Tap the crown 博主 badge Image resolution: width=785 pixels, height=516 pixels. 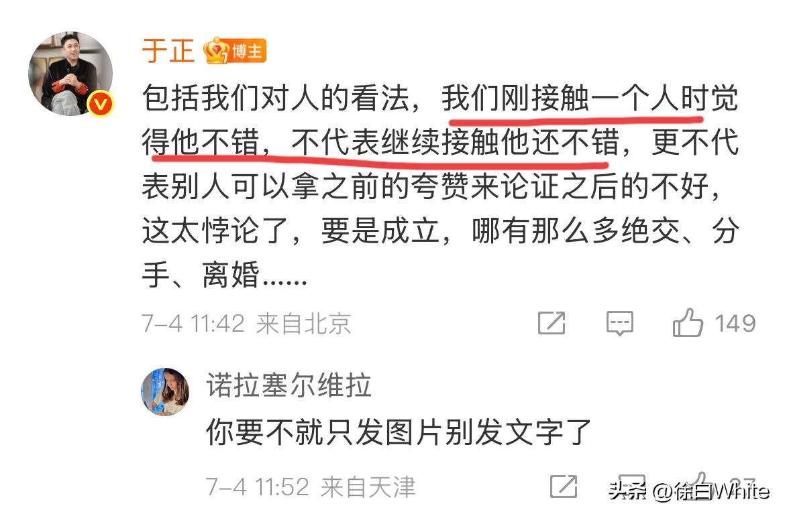234,50
